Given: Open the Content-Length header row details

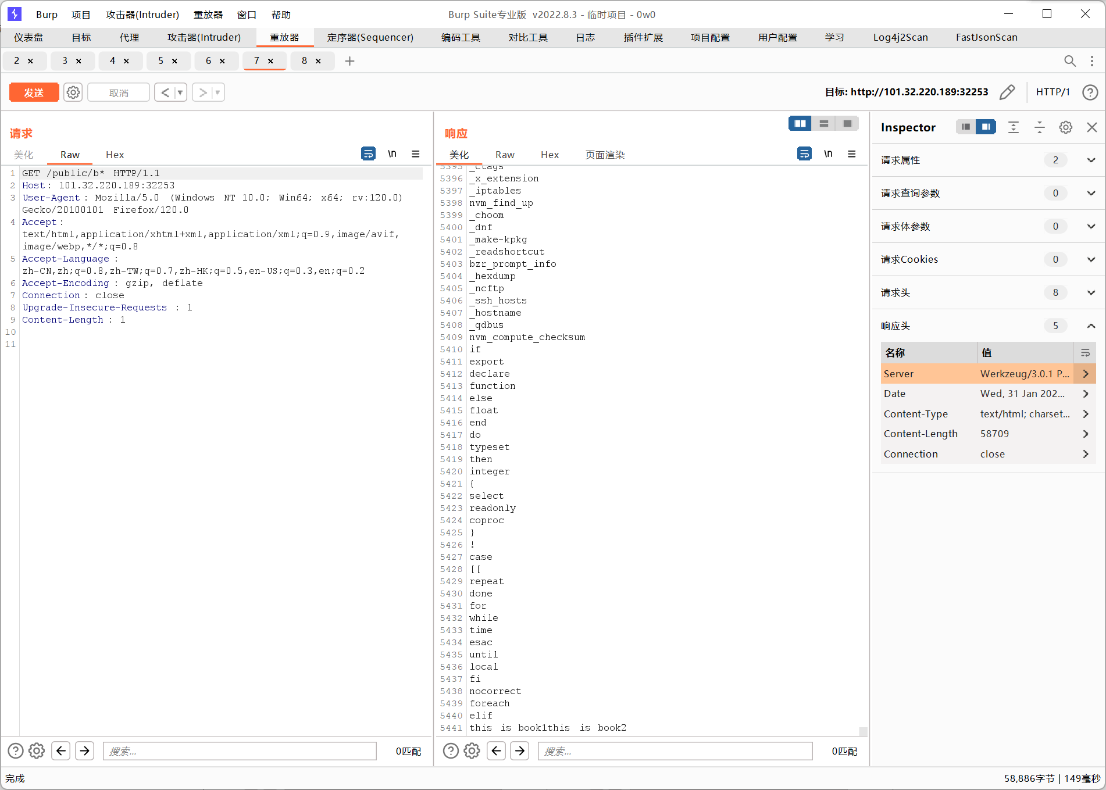Looking at the screenshot, I should pos(1085,434).
